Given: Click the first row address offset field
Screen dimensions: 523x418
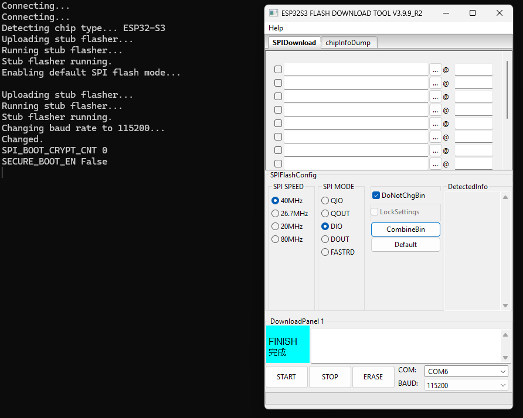Looking at the screenshot, I should 474,70.
